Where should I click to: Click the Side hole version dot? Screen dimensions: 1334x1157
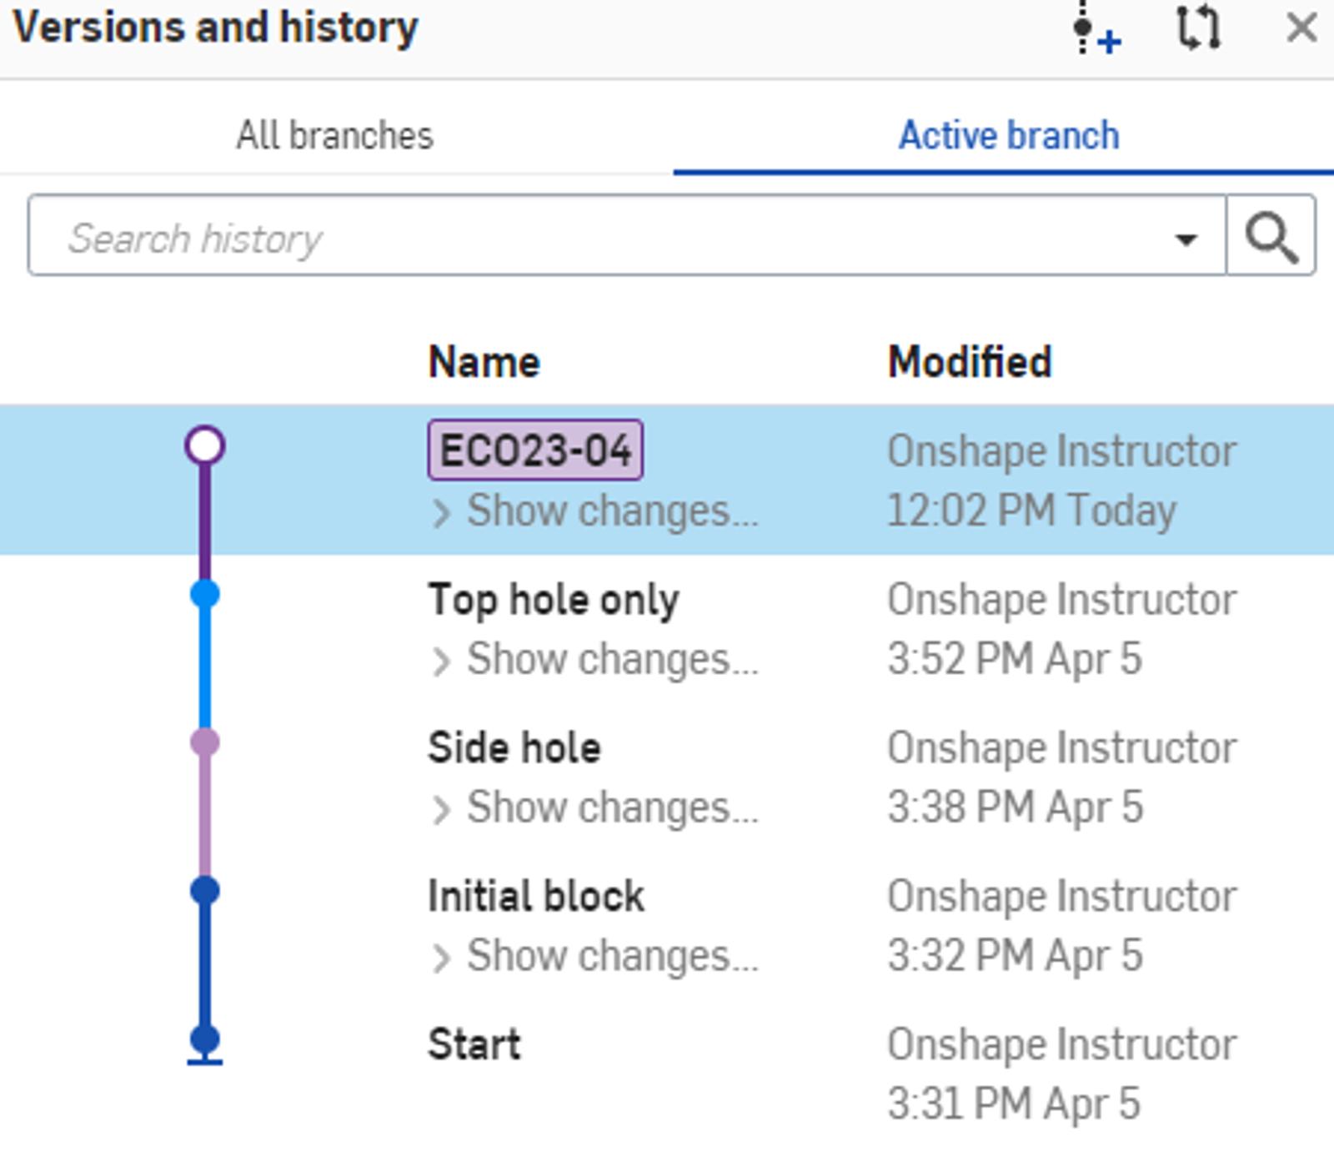click(x=205, y=742)
